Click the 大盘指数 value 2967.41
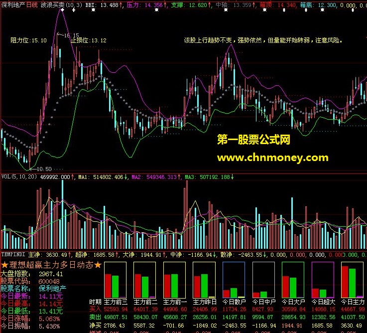The width and height of the screenshot is (367, 333). 51,274
